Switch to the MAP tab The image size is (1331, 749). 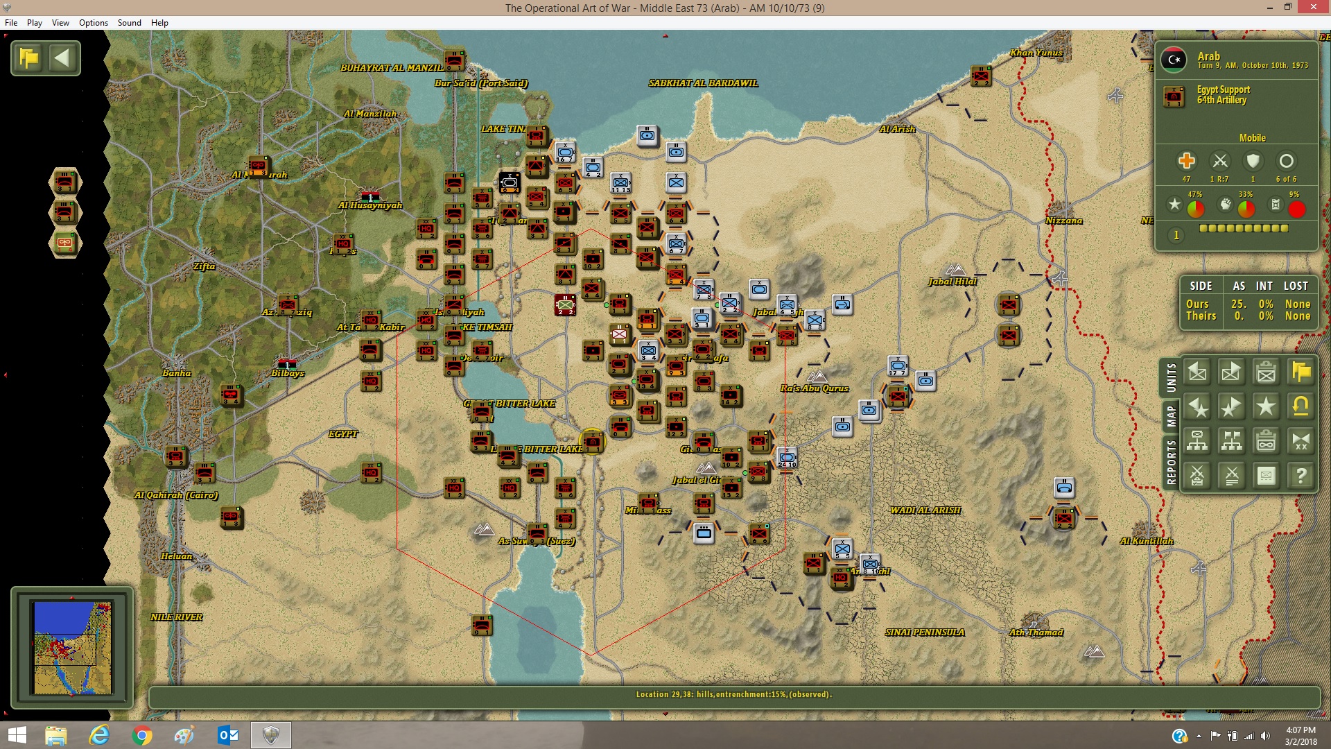[x=1171, y=417]
